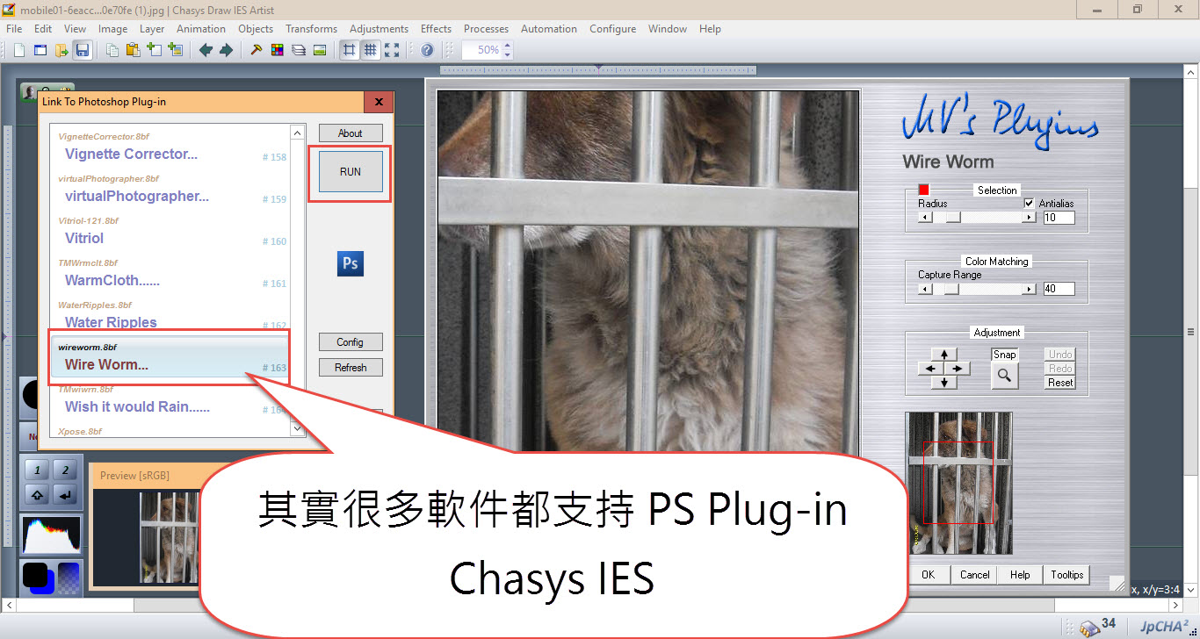Click the plug-in list scroll up arrow
The height and width of the screenshot is (639, 1200).
coord(297,133)
